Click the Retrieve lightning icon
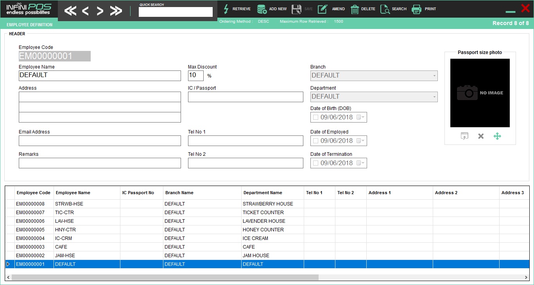534x285 pixels. [226, 9]
